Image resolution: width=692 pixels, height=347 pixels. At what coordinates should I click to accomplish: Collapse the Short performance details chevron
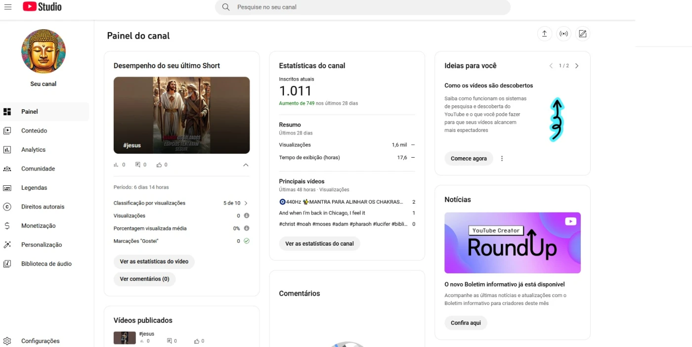click(246, 165)
